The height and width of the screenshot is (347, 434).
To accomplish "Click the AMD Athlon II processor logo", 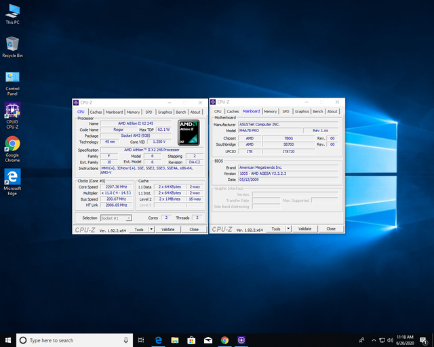I will [x=189, y=133].
